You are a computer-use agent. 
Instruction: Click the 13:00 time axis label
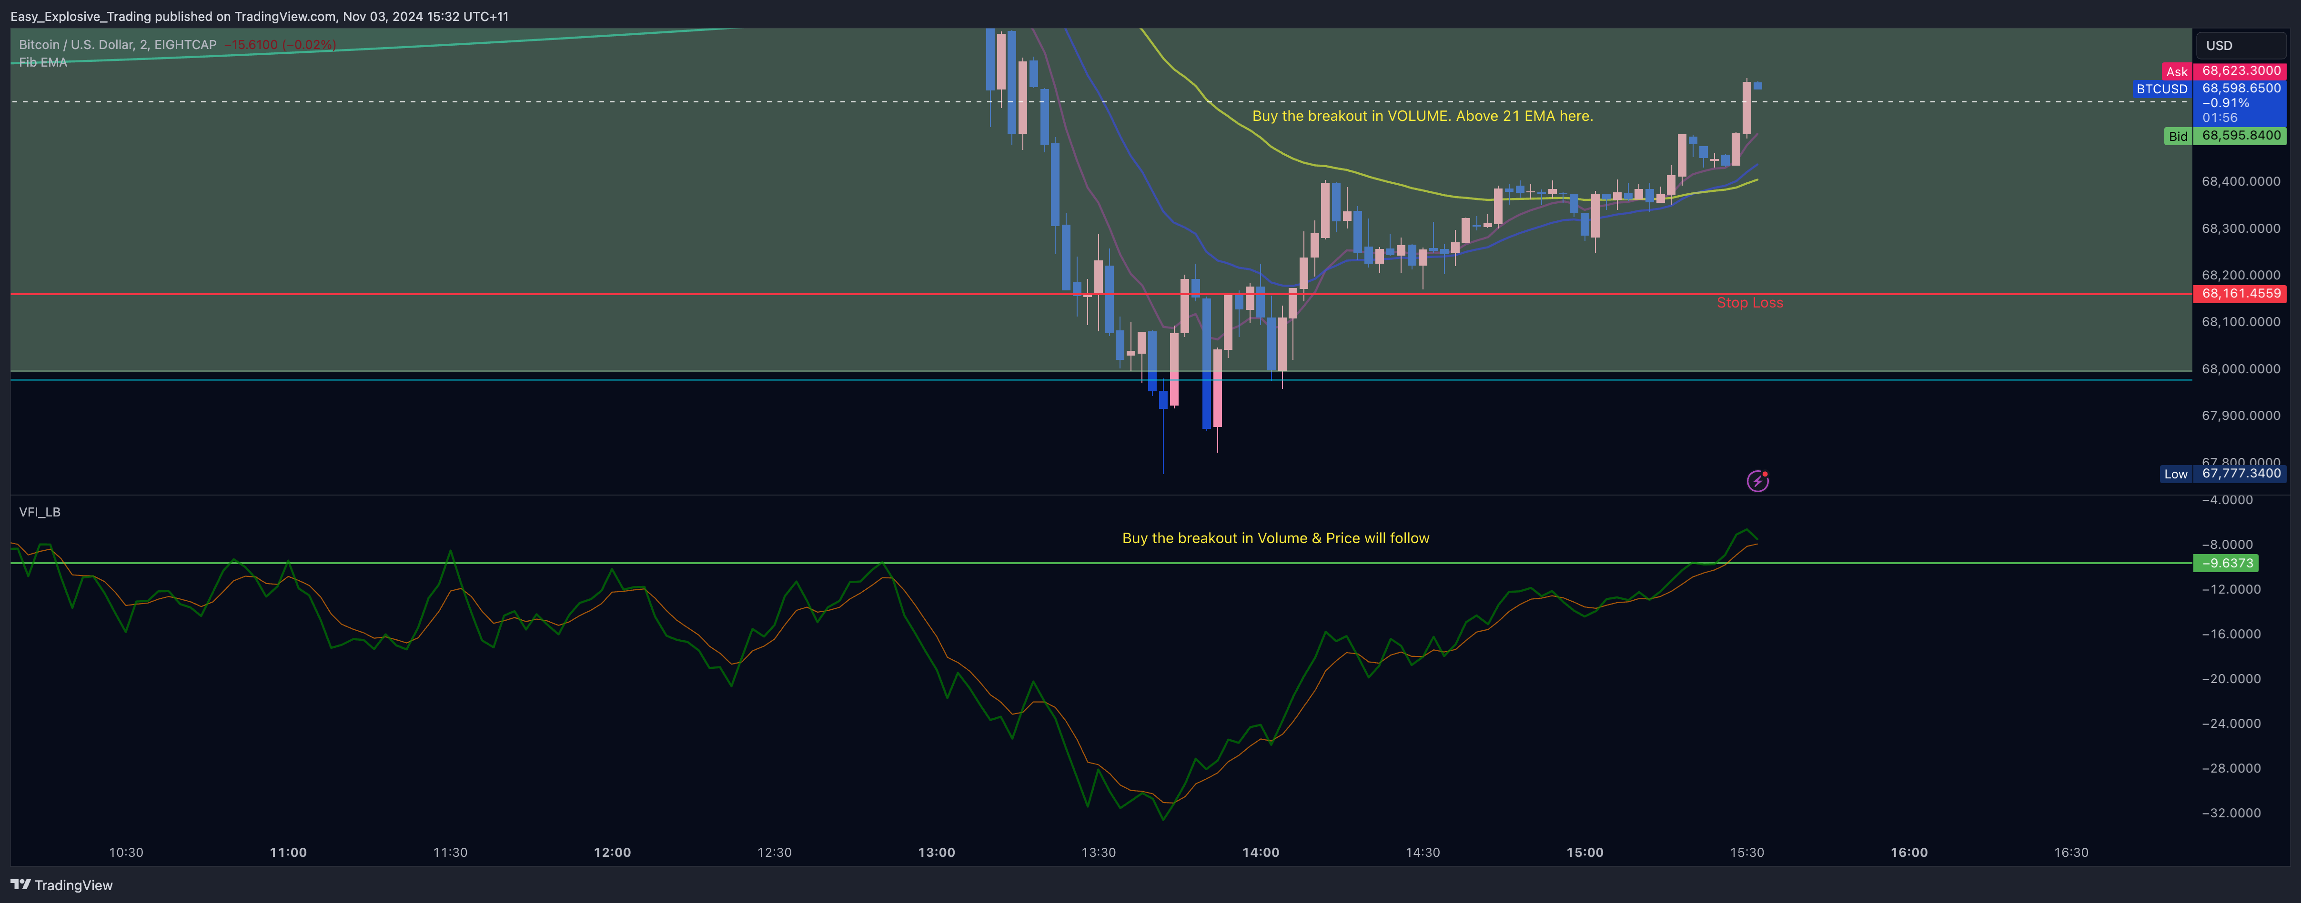point(936,852)
